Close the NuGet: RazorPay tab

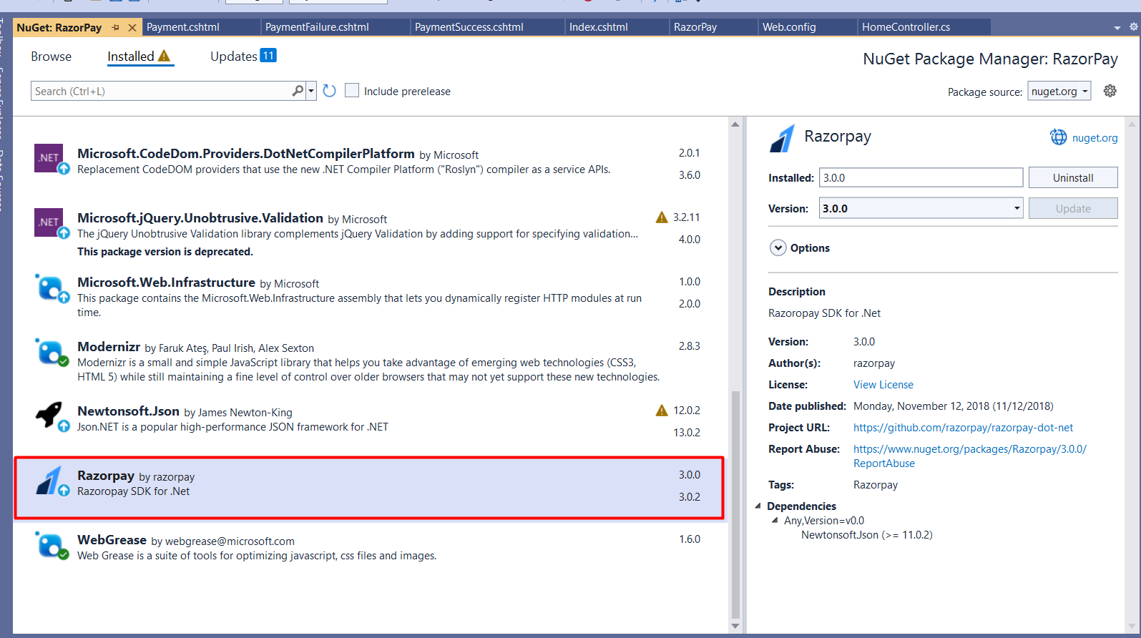(x=132, y=27)
